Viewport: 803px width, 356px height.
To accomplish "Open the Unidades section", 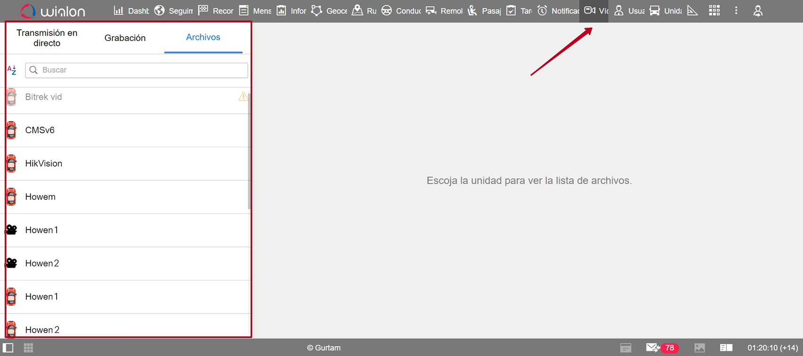I will click(x=666, y=11).
